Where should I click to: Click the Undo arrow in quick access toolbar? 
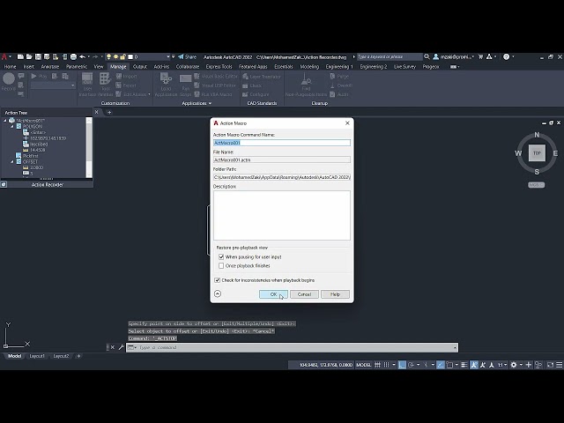82,56
